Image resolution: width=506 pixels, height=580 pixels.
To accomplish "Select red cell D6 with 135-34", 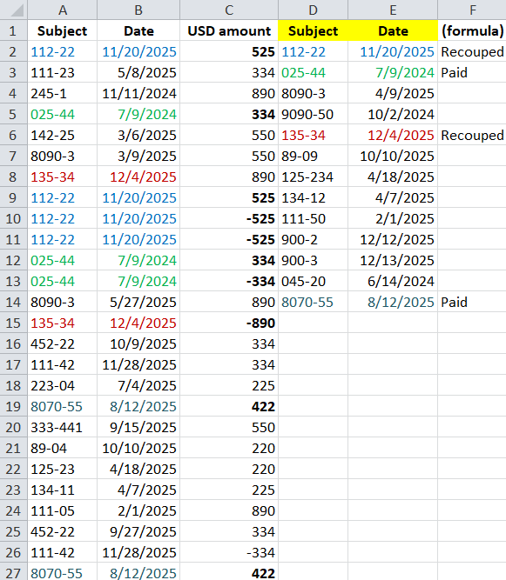I will tap(313, 135).
